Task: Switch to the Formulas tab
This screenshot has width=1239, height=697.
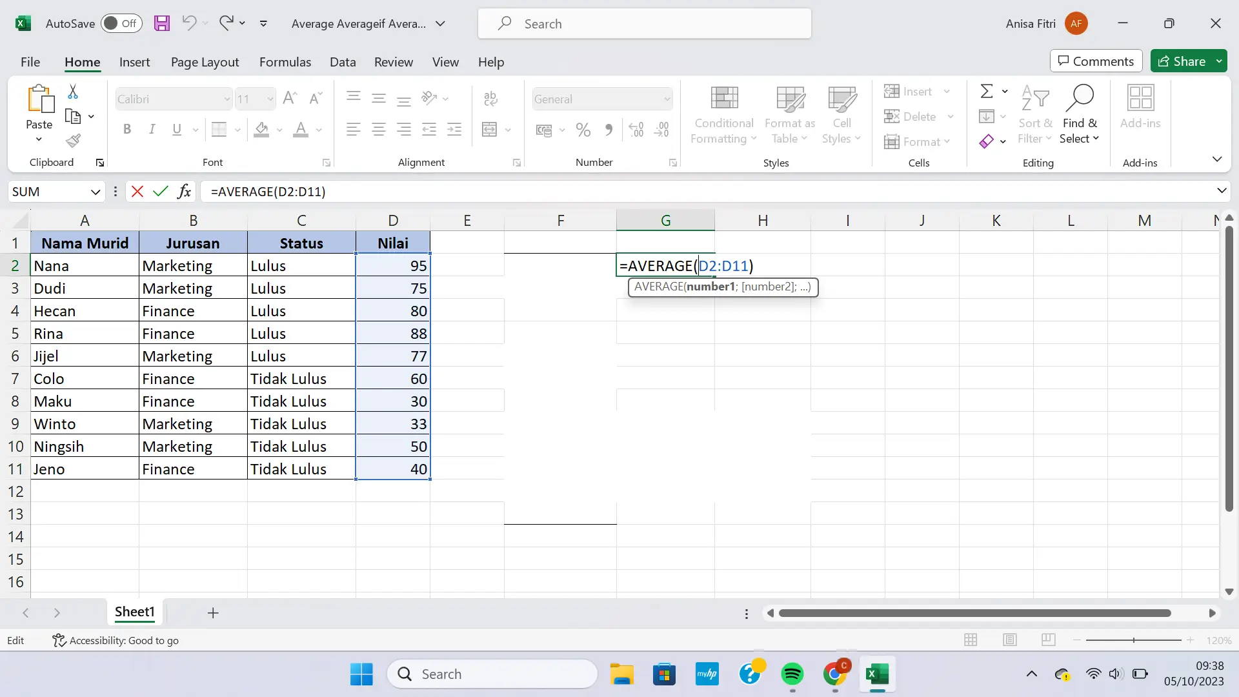Action: pyautogui.click(x=285, y=62)
